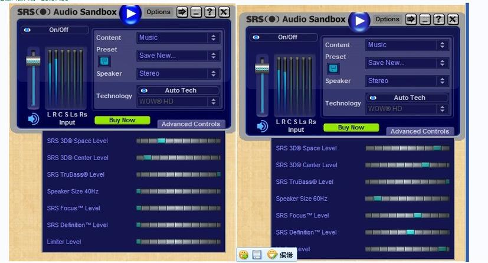Adjust SRS 3D Center Level slider, left window

[x=178, y=158]
